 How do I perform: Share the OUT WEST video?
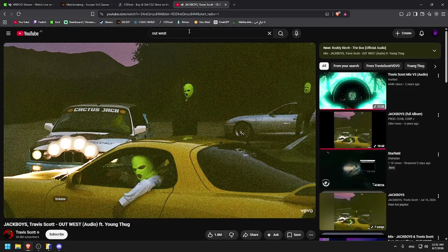click(x=251, y=235)
